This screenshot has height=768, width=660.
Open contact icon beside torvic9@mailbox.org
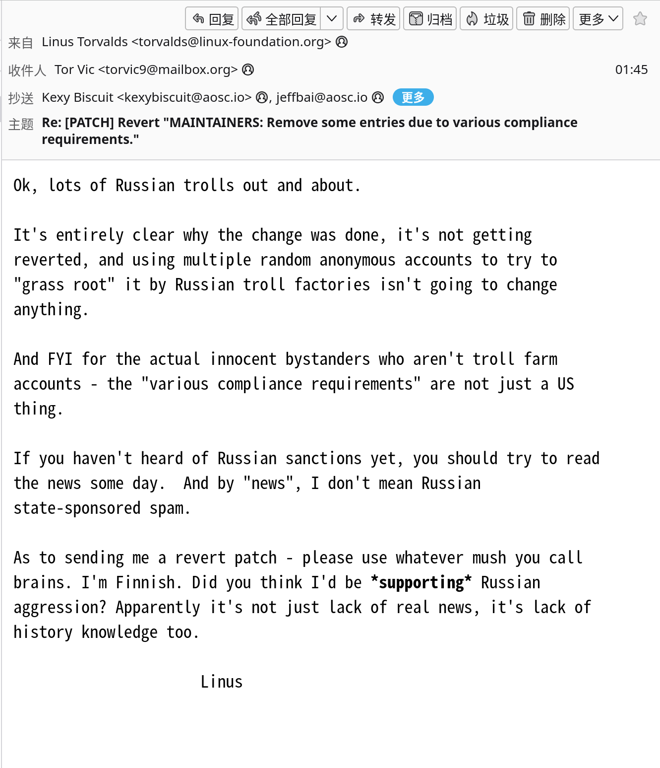point(248,70)
